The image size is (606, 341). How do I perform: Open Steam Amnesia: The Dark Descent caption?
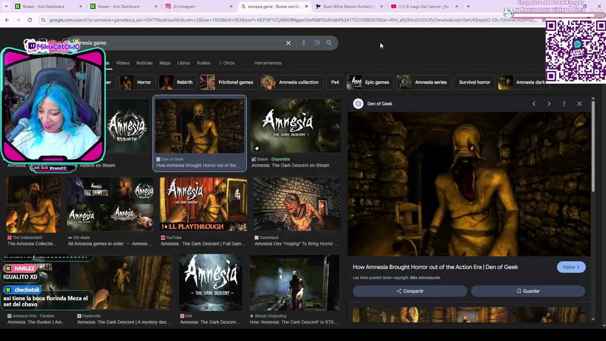[290, 165]
